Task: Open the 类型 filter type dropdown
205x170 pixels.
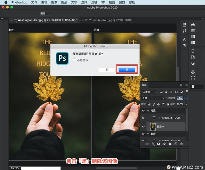Action: [149, 92]
